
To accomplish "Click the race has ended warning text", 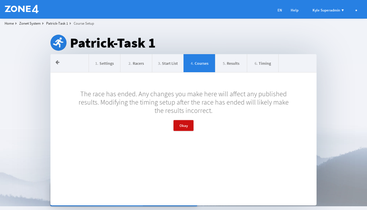I will coord(183,102).
